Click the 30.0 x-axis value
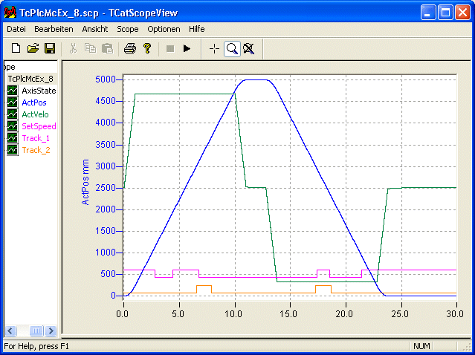The image size is (475, 355). [x=456, y=314]
